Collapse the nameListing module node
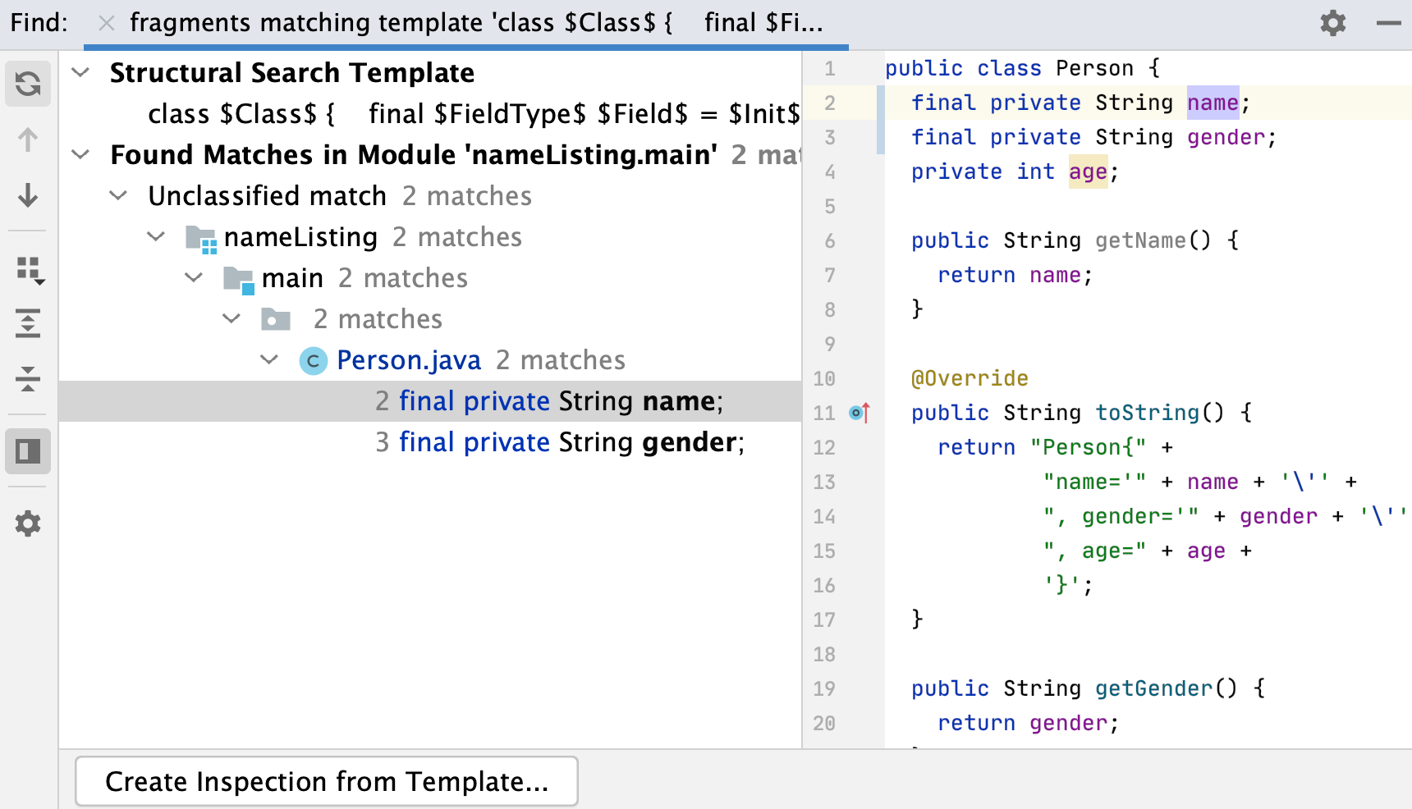Viewport: 1412px width, 809px height. tap(156, 236)
